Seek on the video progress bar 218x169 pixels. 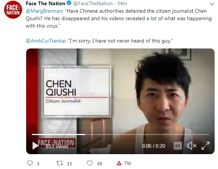(x=120, y=134)
